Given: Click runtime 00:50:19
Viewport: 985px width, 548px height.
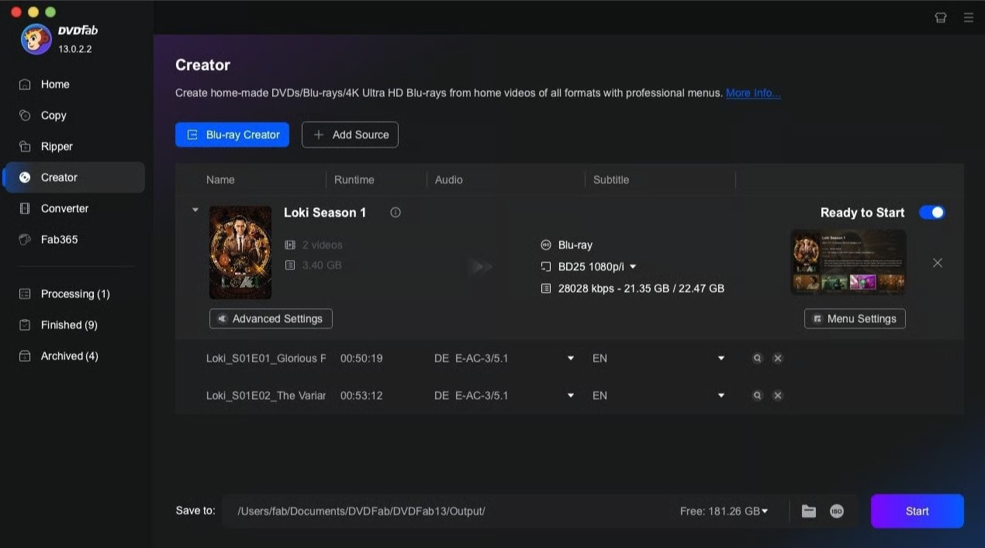Looking at the screenshot, I should (361, 358).
